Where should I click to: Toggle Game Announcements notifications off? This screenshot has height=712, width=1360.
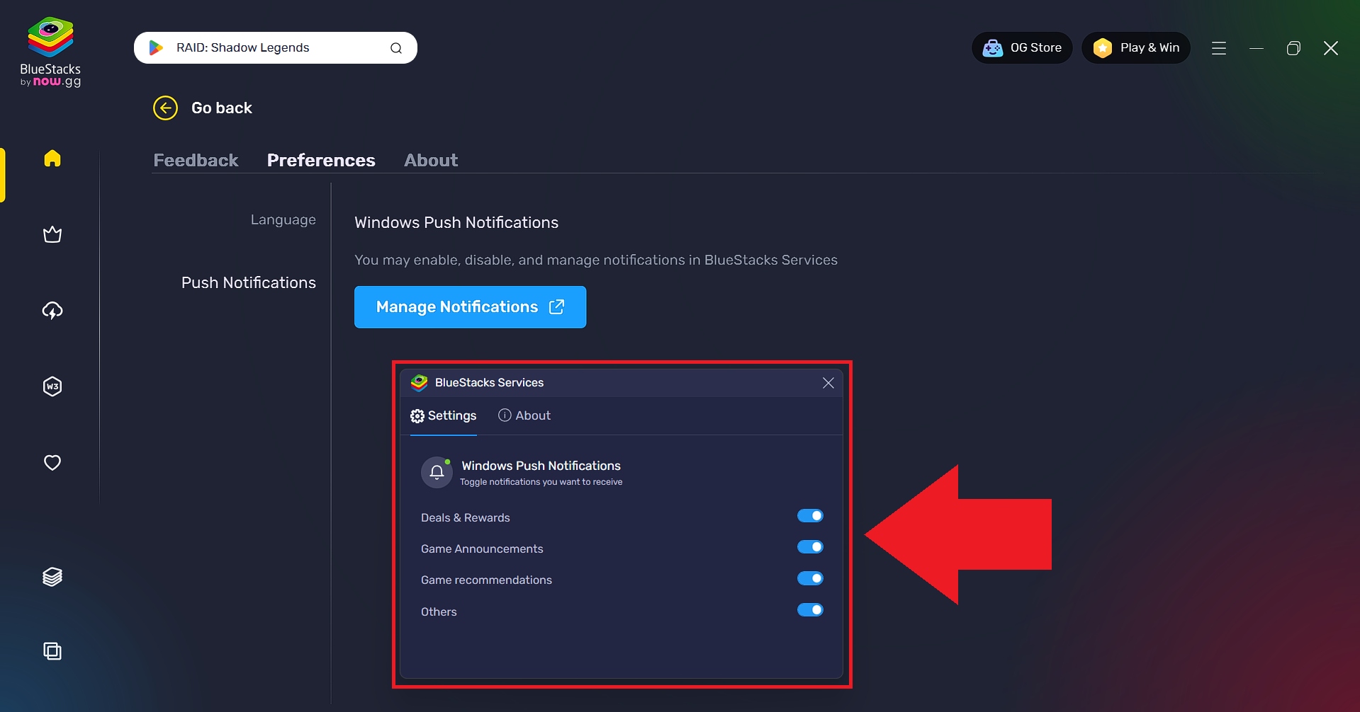click(810, 547)
